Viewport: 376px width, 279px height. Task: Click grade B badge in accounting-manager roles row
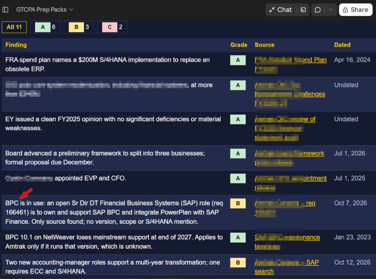tap(238, 262)
